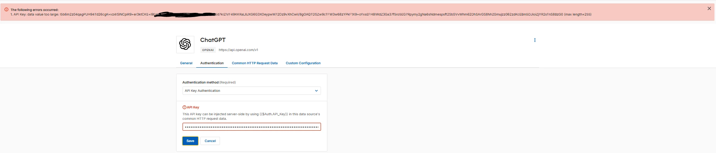This screenshot has height=153, width=716.
Task: Click the 'API Key: data value too large' error line
Action: [x=301, y=14]
